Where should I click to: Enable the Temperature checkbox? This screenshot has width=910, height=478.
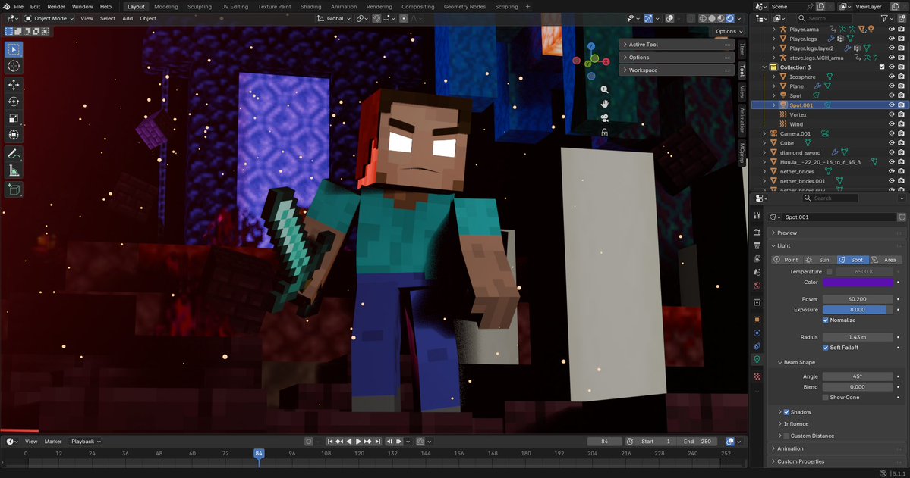[829, 272]
